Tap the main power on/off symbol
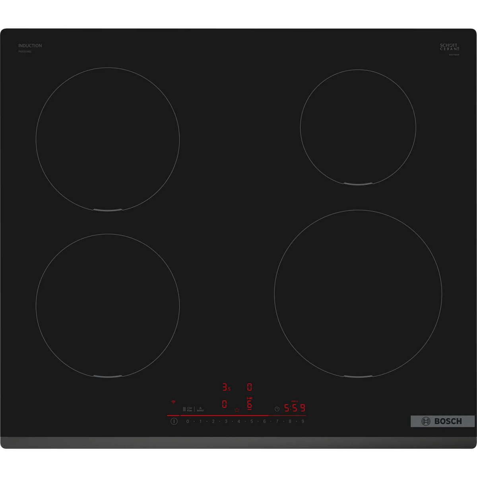The image size is (477, 477). 174,421
